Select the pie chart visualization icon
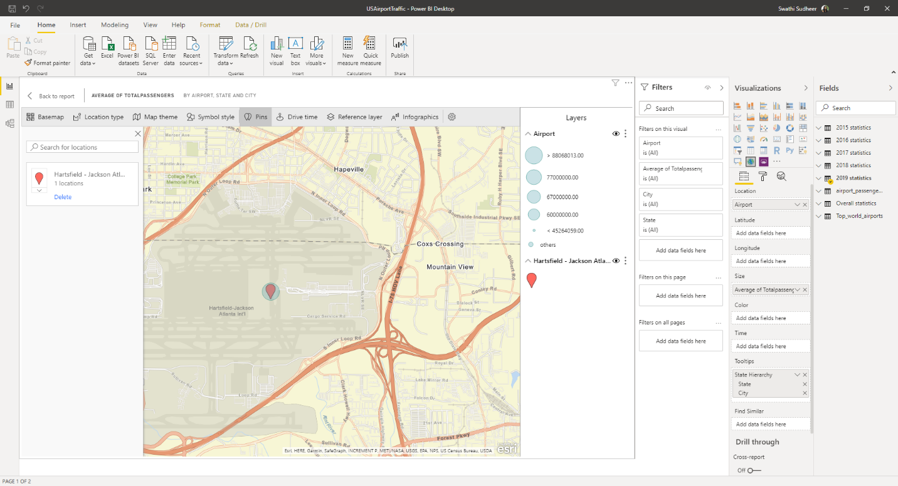 click(776, 128)
